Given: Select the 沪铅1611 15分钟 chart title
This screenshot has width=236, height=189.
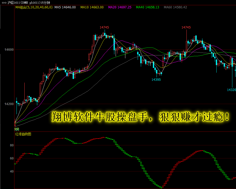Looking at the screenshot, I should coord(29,3).
